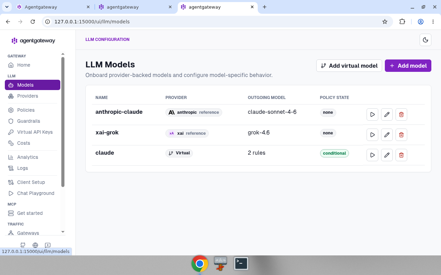This screenshot has height=275, width=441.
Task: Open the Chrome profile avatar icon
Action: 421,22
